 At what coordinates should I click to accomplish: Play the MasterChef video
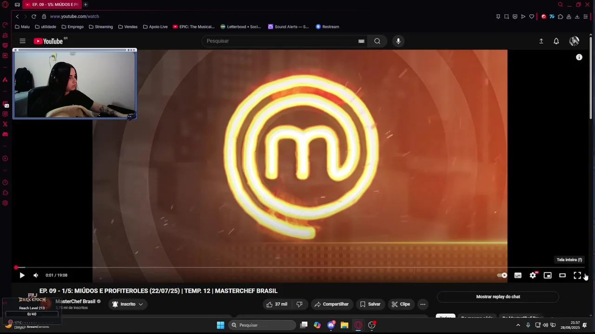[22, 275]
